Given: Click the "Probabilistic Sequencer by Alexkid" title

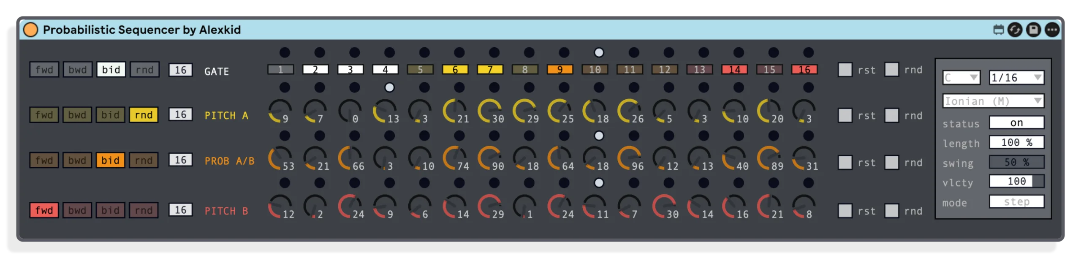Looking at the screenshot, I should click(x=142, y=30).
